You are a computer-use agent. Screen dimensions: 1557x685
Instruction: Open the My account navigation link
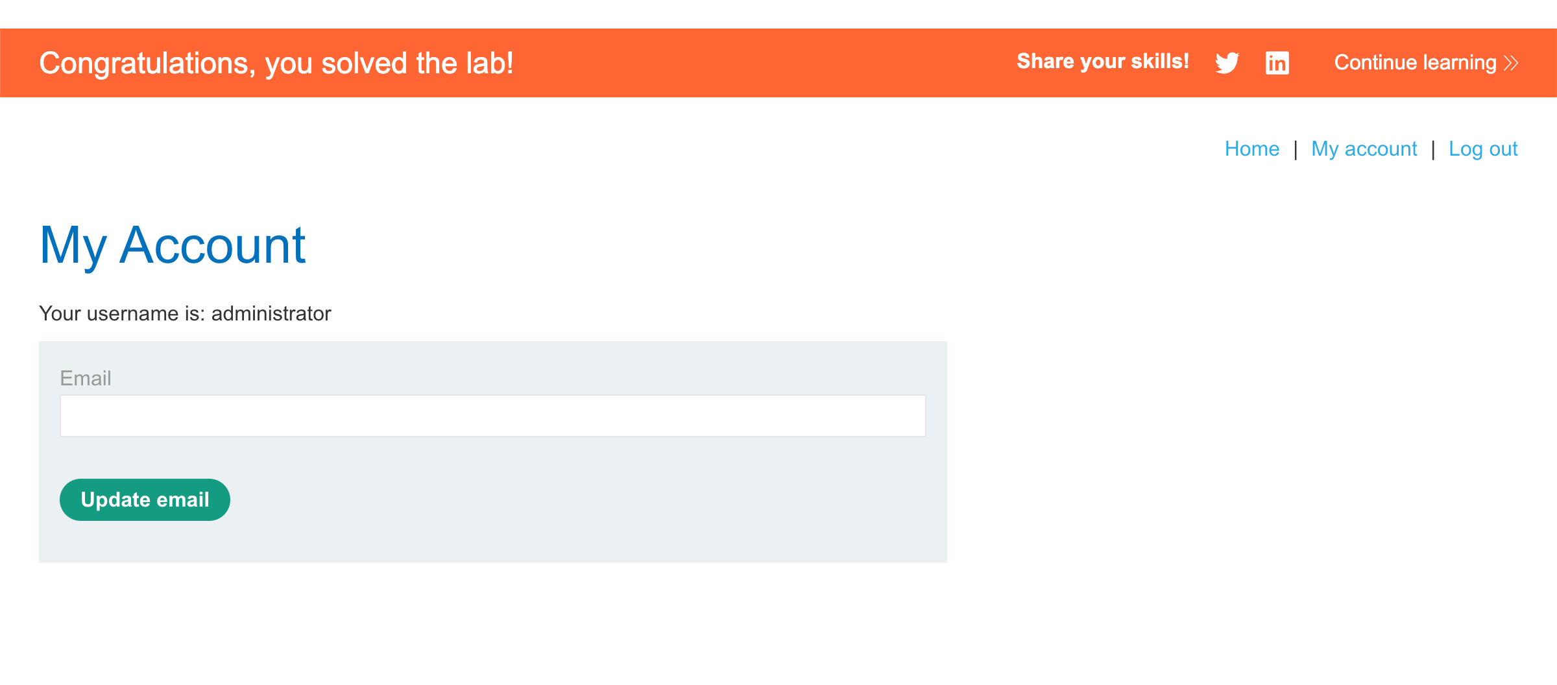[1364, 149]
